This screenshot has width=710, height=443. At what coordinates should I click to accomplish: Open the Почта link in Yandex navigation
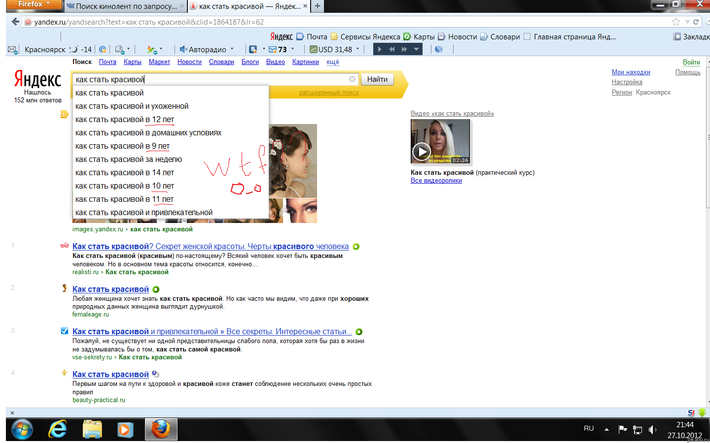pyautogui.click(x=107, y=62)
